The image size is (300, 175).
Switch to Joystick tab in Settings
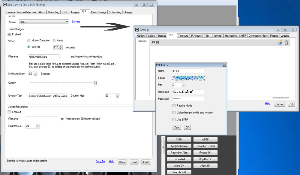click(x=218, y=36)
